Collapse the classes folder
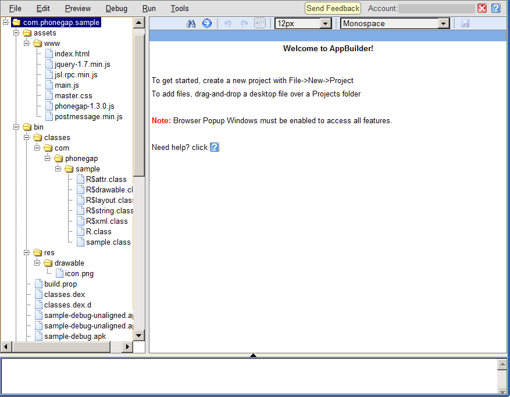 coord(27,138)
